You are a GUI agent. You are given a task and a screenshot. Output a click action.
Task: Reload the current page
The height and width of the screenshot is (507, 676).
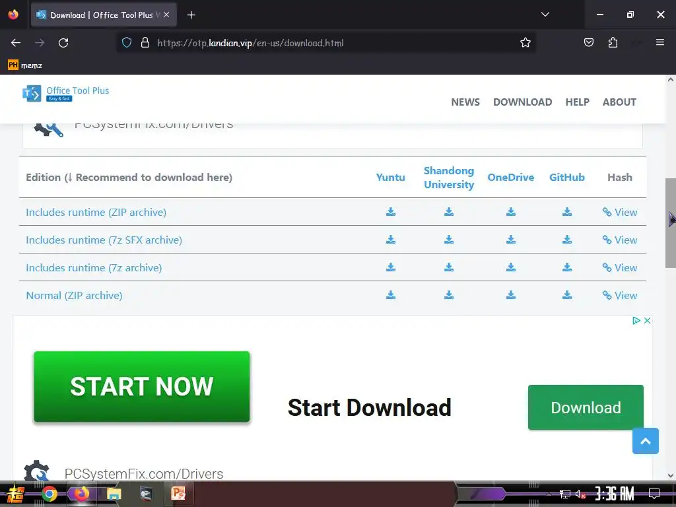coord(63,43)
